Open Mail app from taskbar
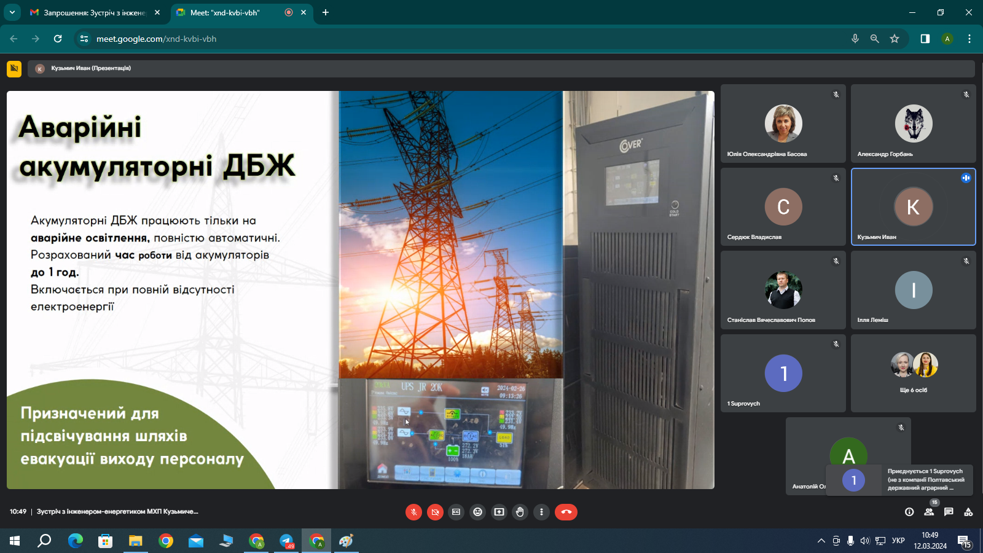 (x=195, y=541)
